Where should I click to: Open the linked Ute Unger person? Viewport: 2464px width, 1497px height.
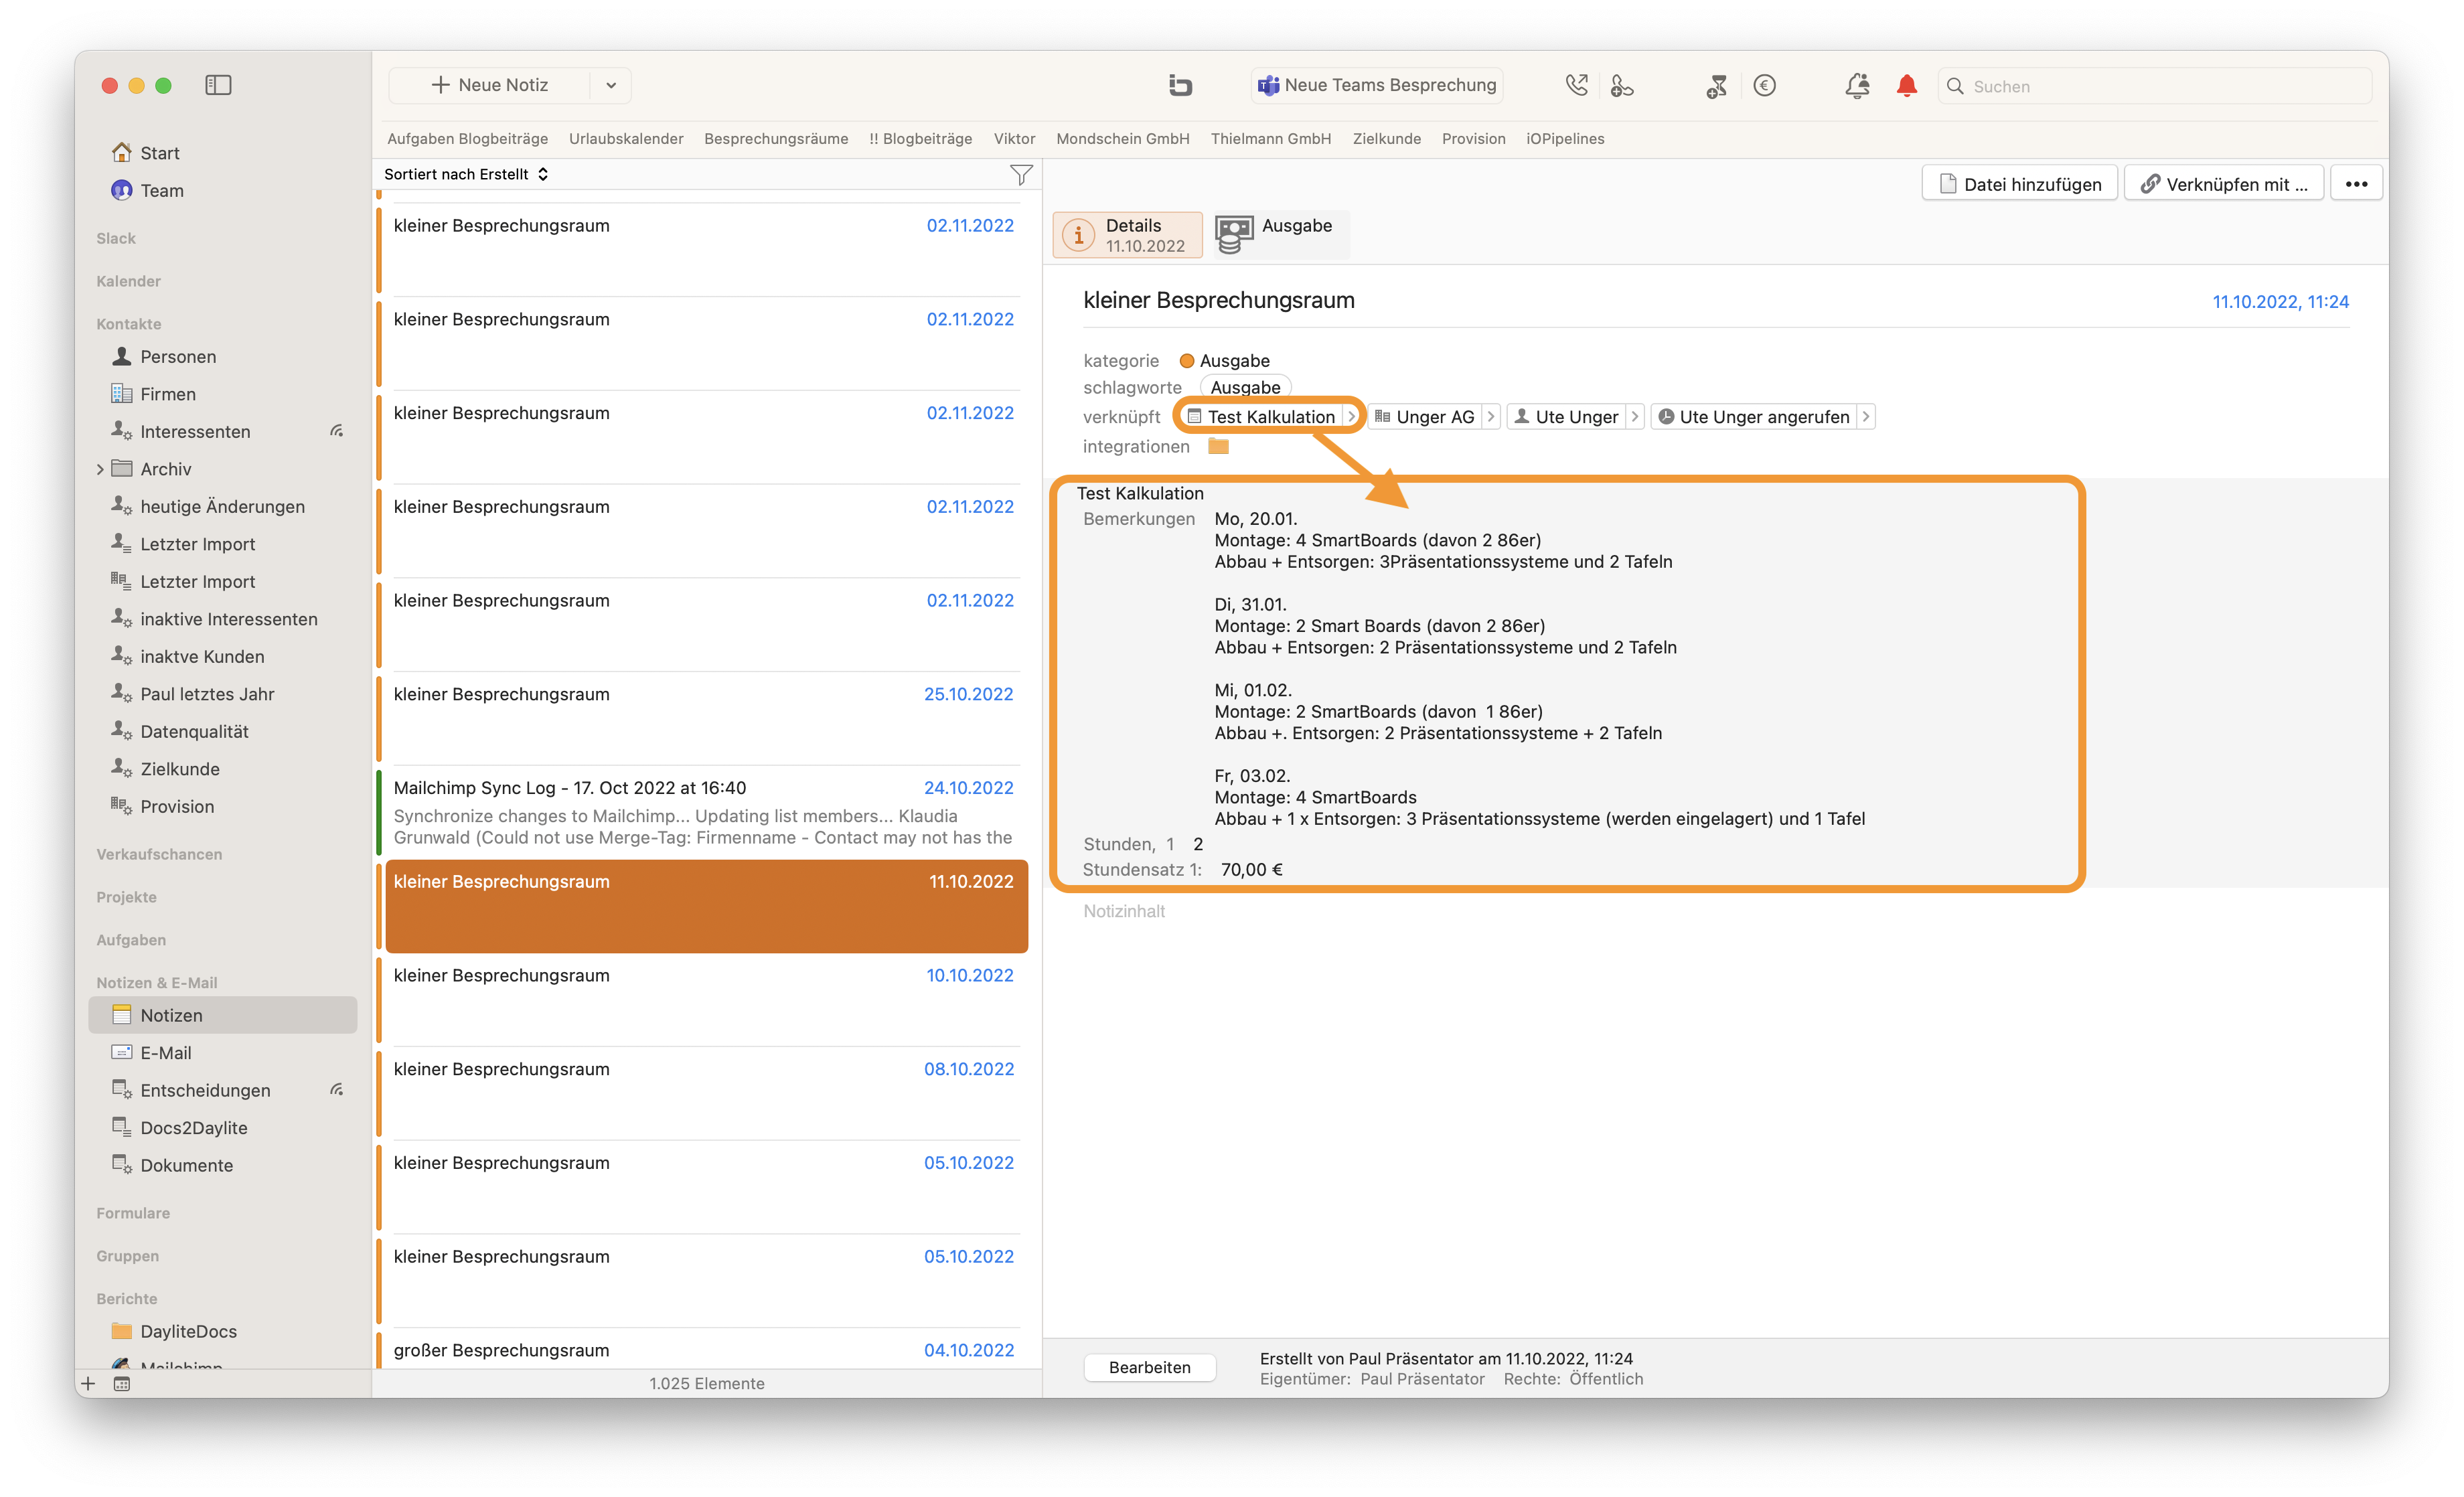pyautogui.click(x=1566, y=416)
